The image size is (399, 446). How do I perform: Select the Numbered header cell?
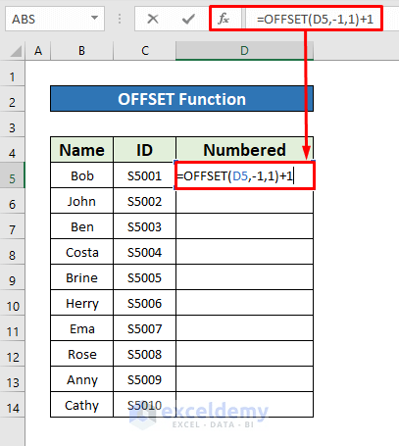click(x=244, y=150)
